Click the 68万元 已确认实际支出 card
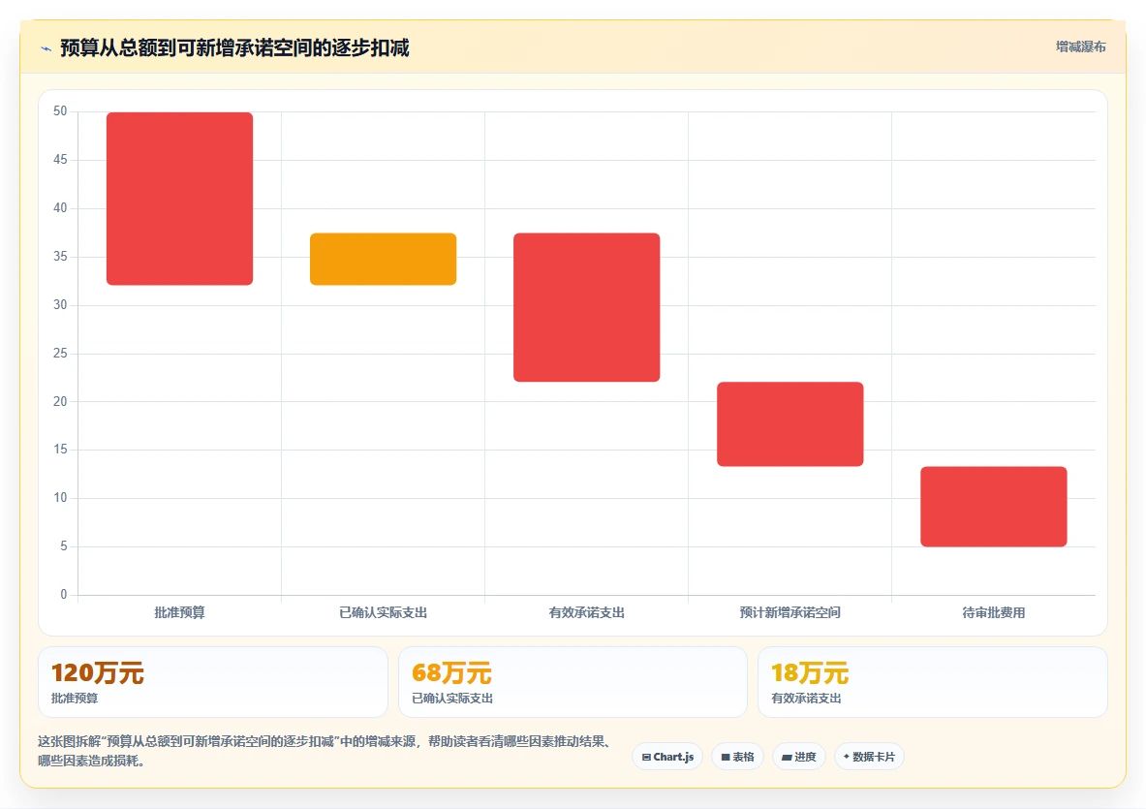Image resolution: width=1146 pixels, height=809 pixels. click(x=573, y=682)
